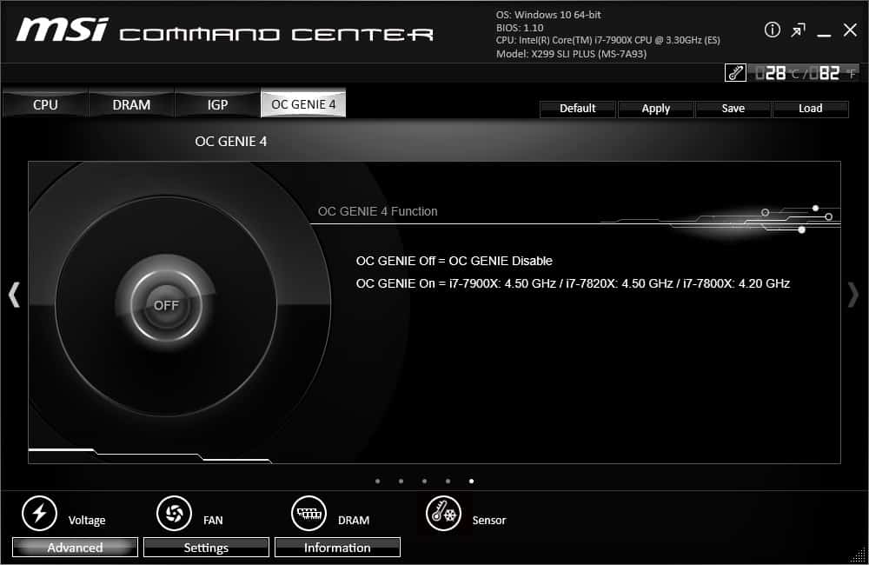Image resolution: width=869 pixels, height=565 pixels.
Task: Click the window resize grip corner
Action: pos(859,555)
